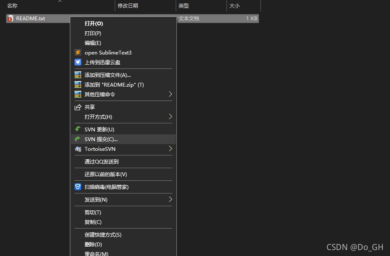
Task: Select SVN 更新(U) menu entry
Action: tap(123, 129)
